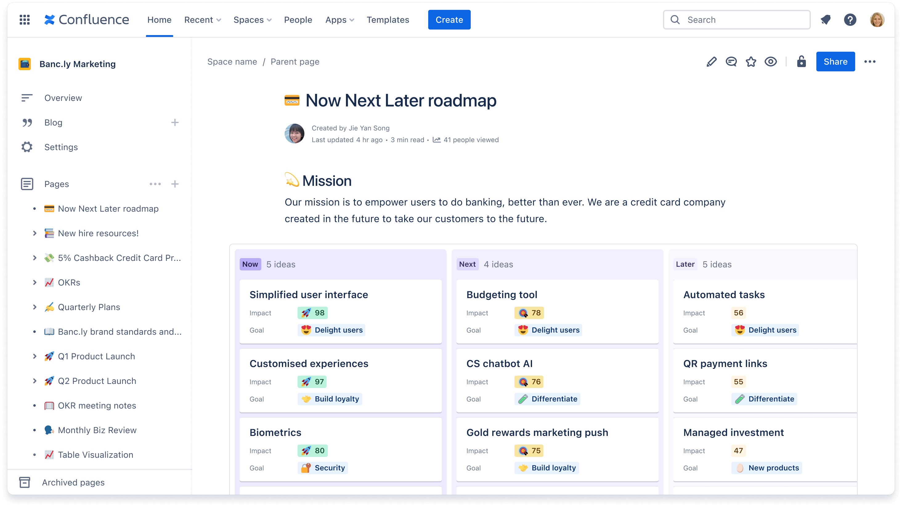Click the notifications bell icon
This screenshot has width=902, height=507.
826,20
